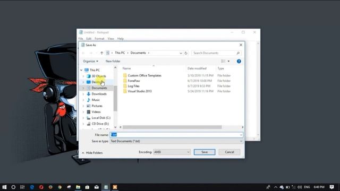Screen dimensions: 340x191
Task: Open the view options dropdown arrow
Action: (228, 62)
